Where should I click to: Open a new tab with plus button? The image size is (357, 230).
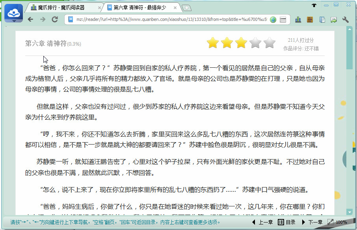(186, 8)
